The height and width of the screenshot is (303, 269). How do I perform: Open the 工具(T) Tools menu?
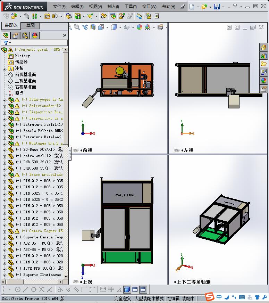131,7
